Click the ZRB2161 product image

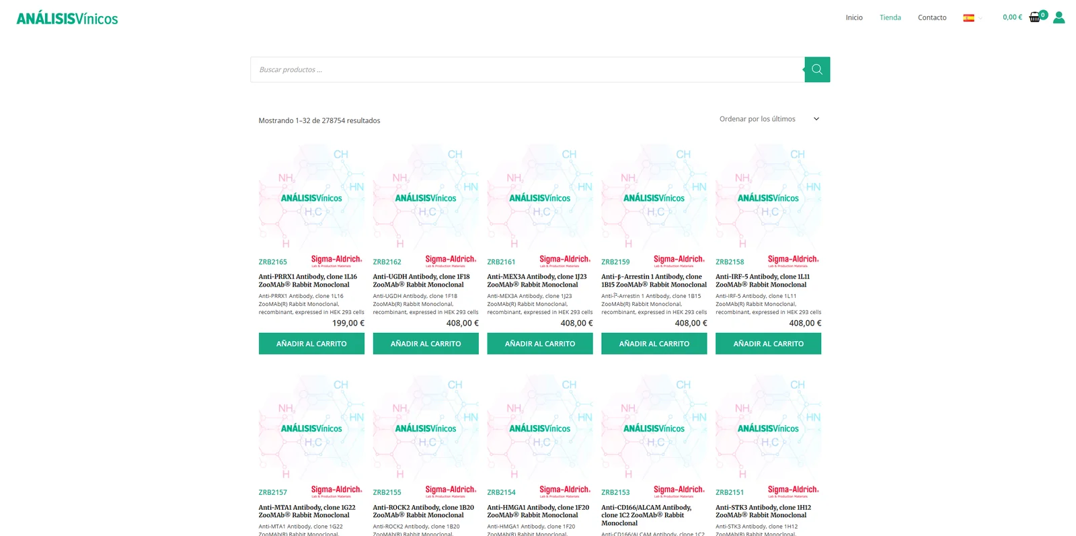click(540, 197)
